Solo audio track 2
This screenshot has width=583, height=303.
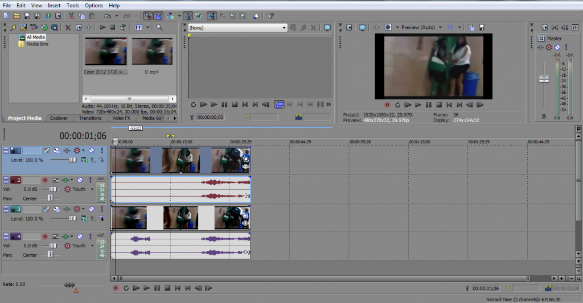[89, 180]
